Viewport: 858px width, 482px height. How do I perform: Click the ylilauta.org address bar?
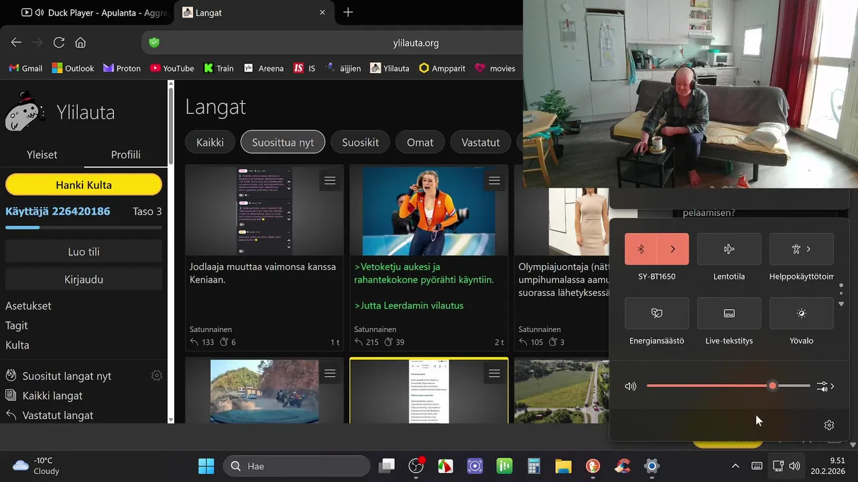pos(416,43)
